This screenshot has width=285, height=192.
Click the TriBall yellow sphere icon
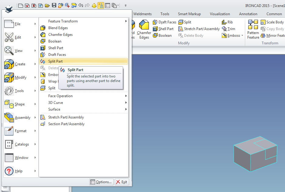pyautogui.click(x=94, y=5)
